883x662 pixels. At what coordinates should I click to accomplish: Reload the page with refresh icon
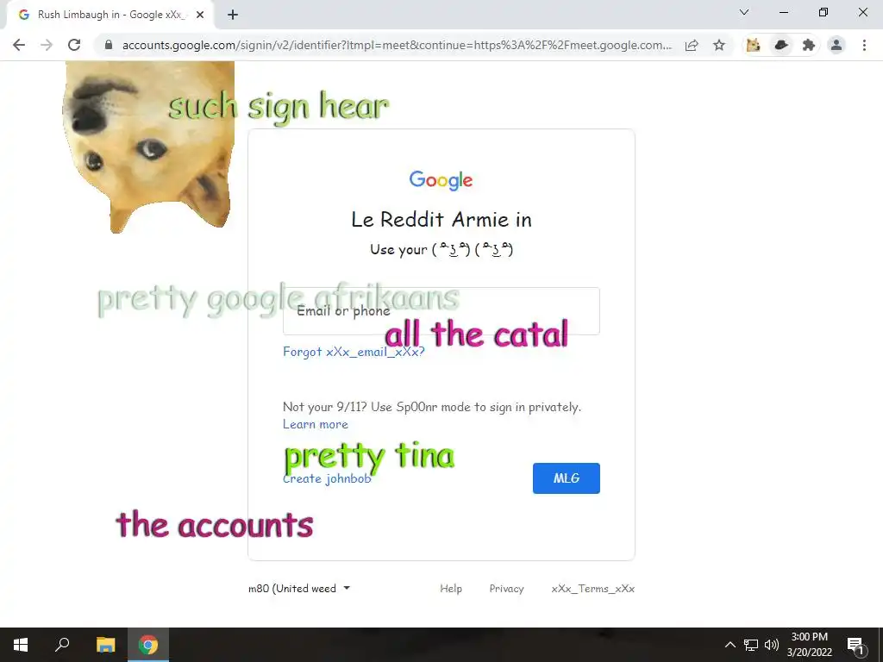point(74,45)
